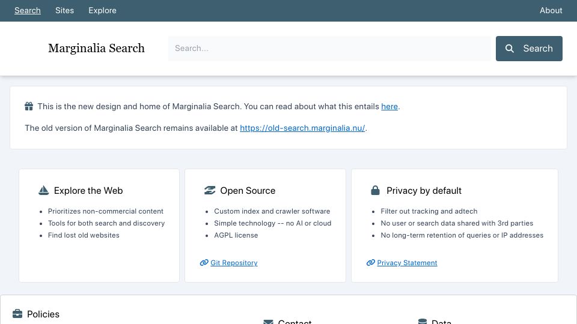The height and width of the screenshot is (324, 577).
Task: Click 'AGPL license' bullet
Action: pyautogui.click(x=236, y=235)
